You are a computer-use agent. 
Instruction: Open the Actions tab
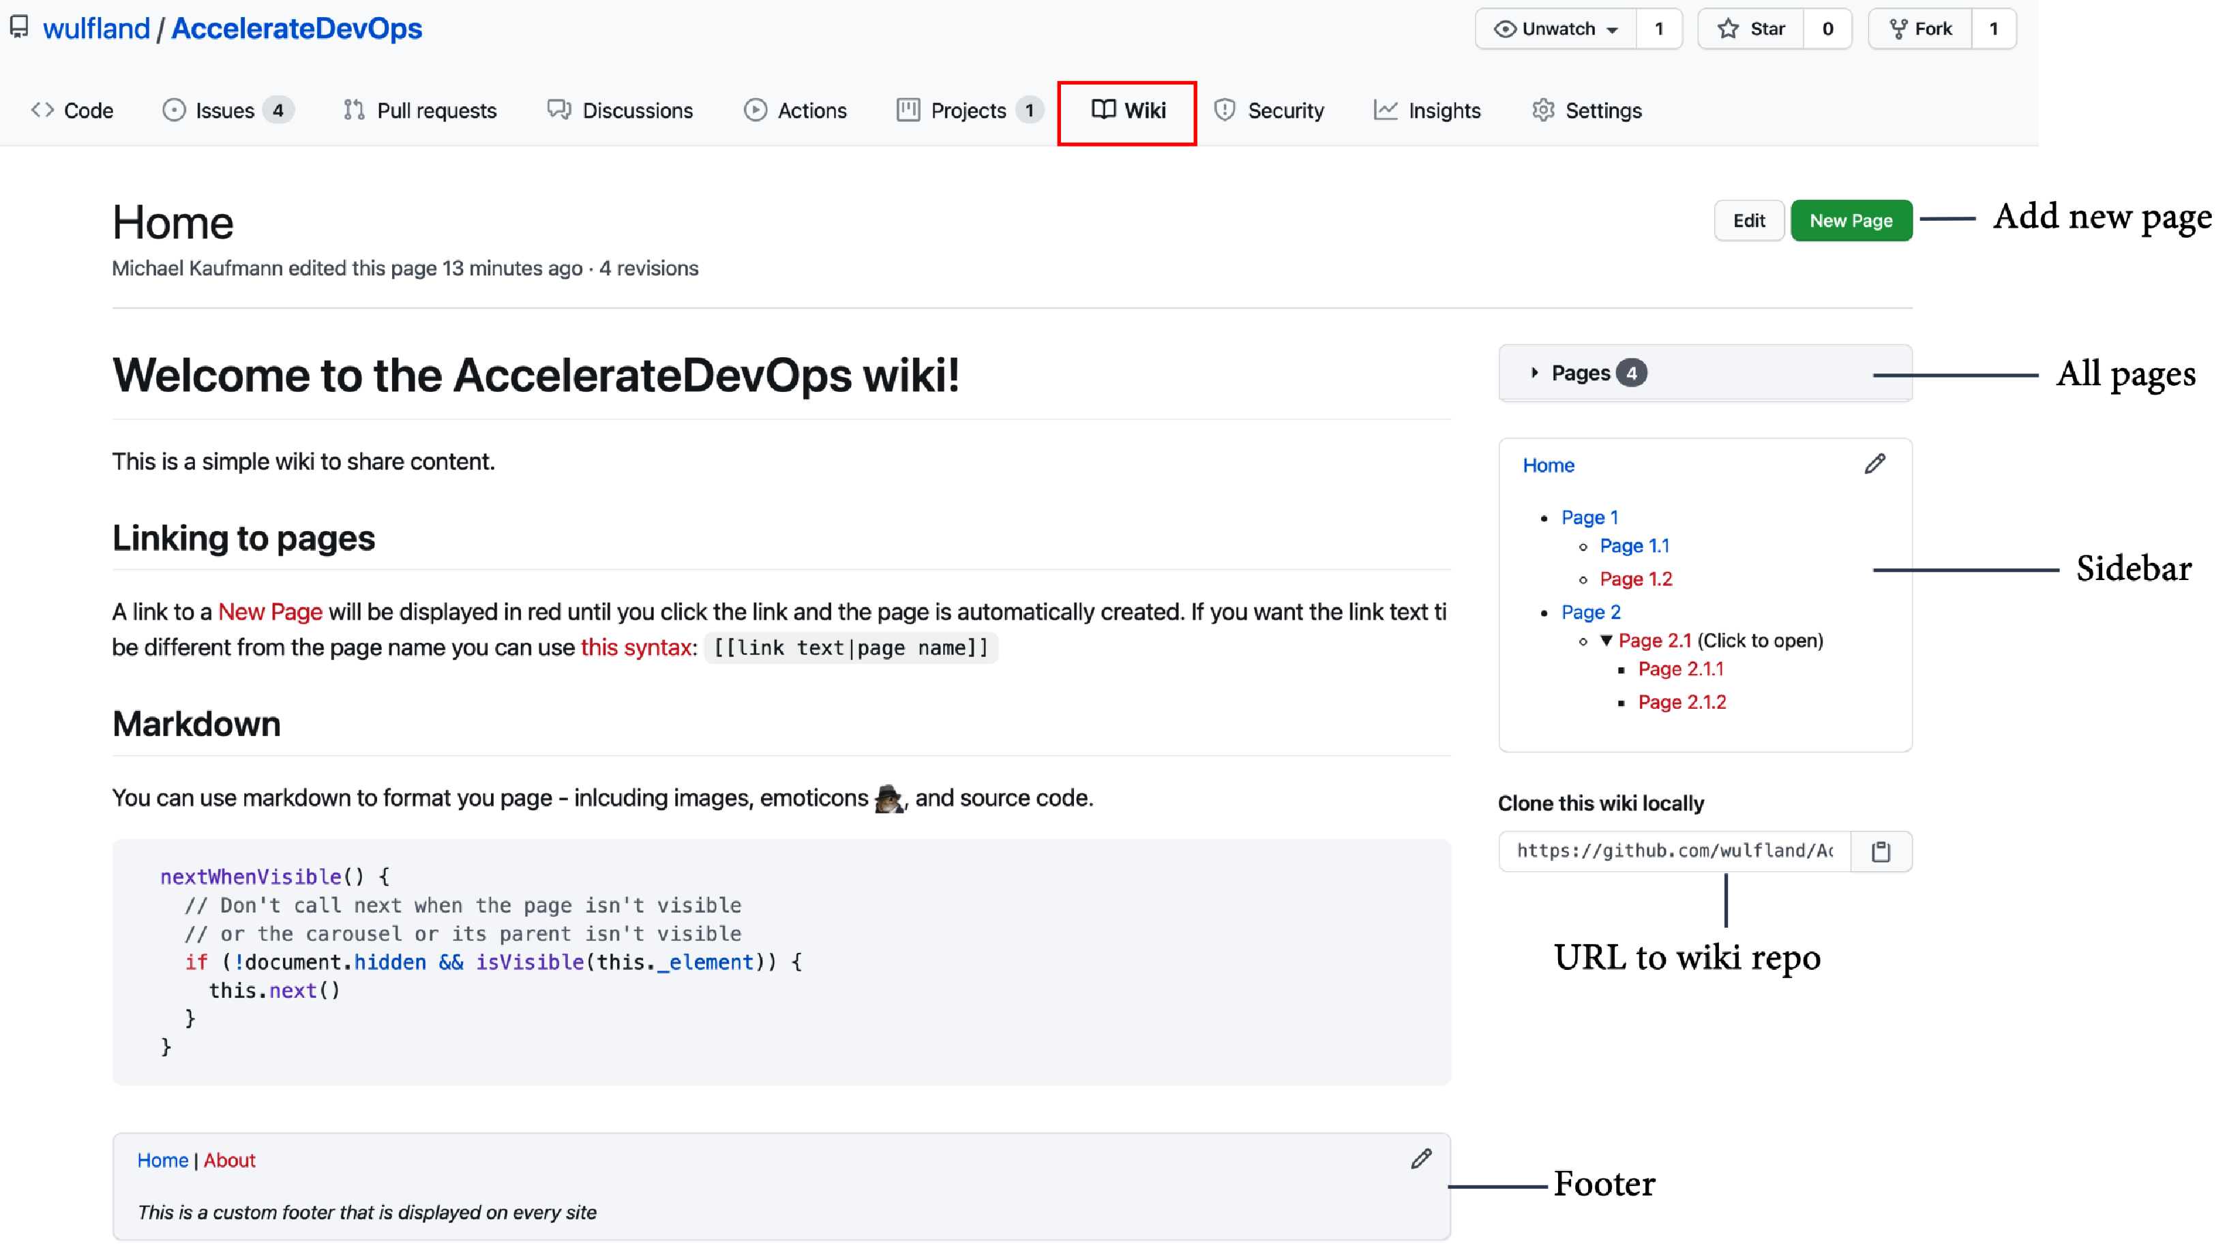(x=795, y=110)
